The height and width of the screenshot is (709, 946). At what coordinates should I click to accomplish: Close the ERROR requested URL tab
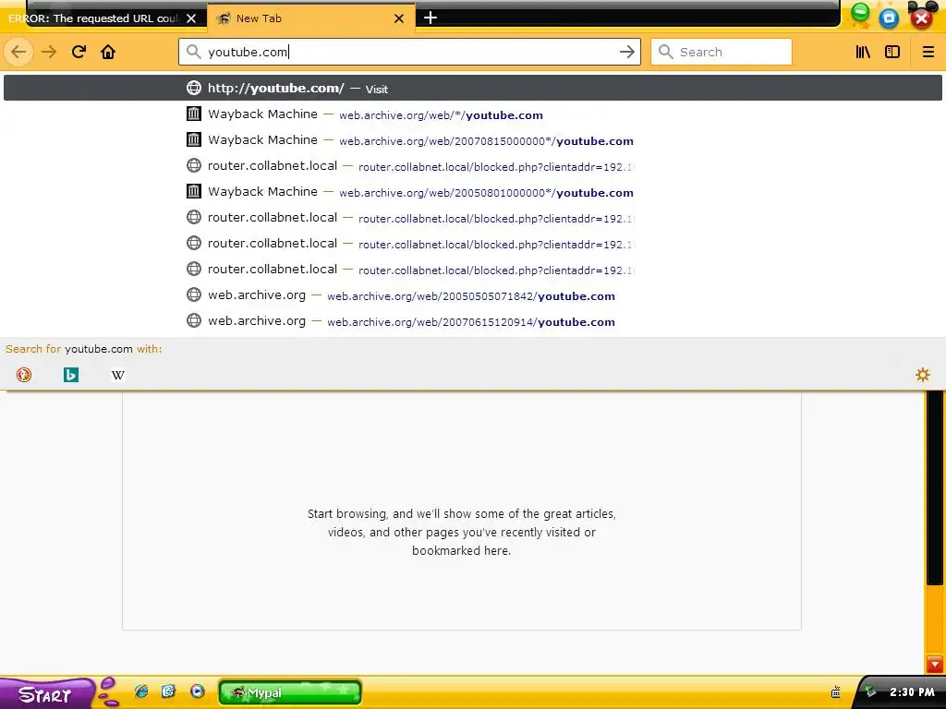coord(191,18)
